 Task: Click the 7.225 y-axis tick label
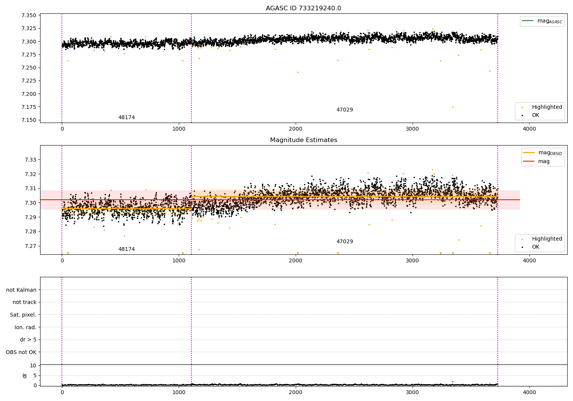point(29,81)
